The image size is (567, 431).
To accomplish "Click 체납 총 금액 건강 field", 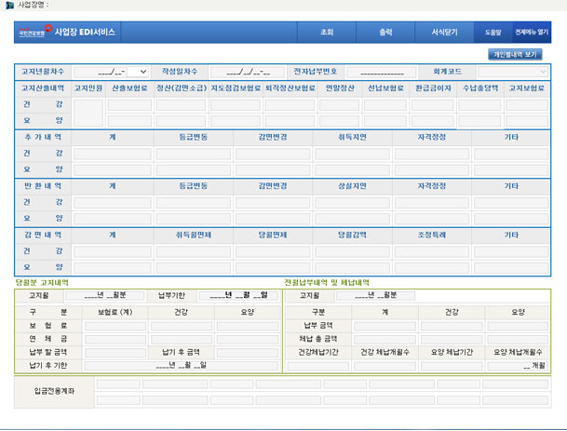I will coord(452,340).
